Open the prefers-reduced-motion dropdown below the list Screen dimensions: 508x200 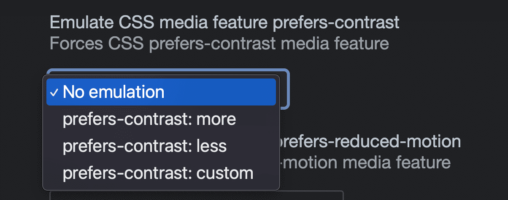point(196,196)
